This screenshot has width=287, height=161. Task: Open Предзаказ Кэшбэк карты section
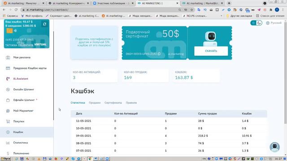[x=30, y=68]
